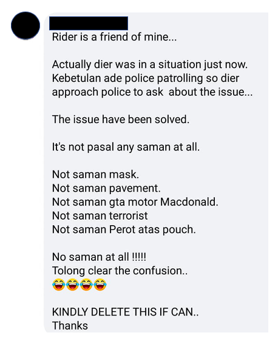The width and height of the screenshot is (278, 344).
Task: Click the fourth laughing-crying emoji
Action: click(x=100, y=285)
